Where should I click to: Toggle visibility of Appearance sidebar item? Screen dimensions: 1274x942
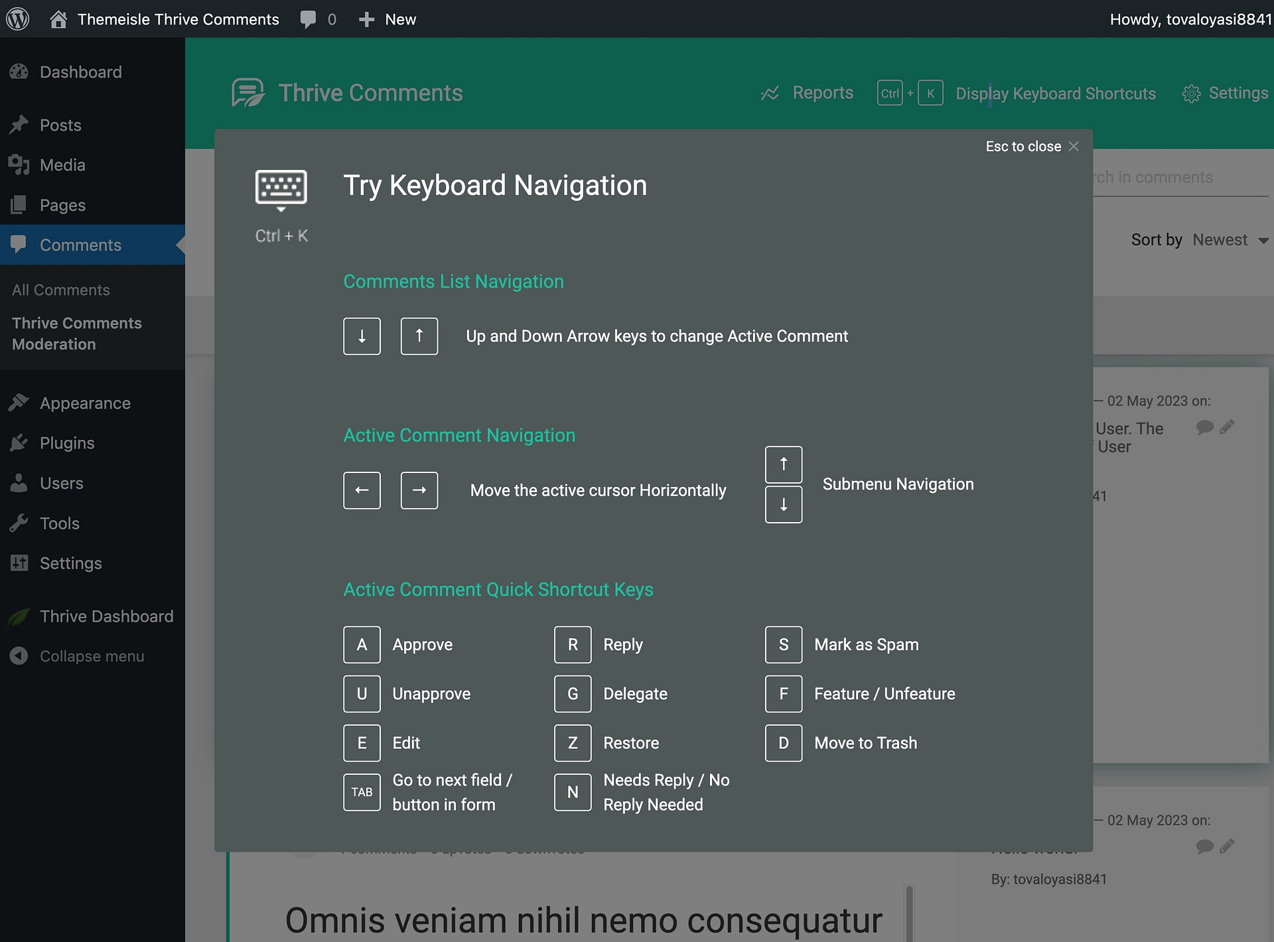click(84, 403)
